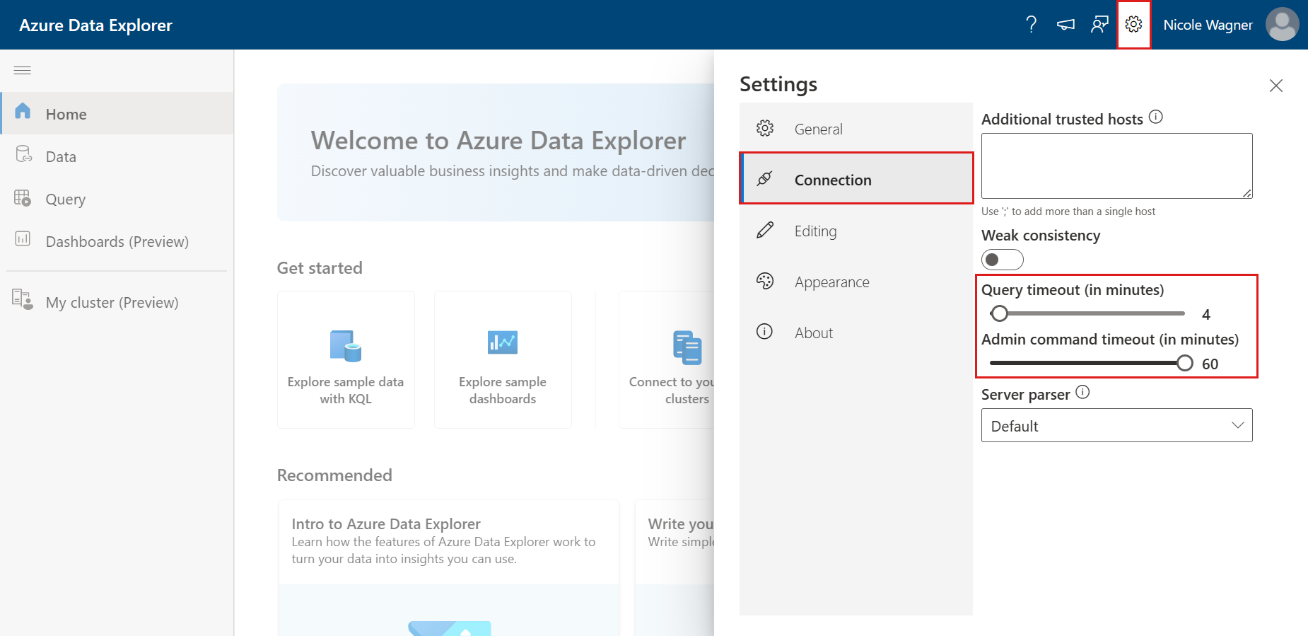
Task: Open Intro to Azure Data Explorer card
Action: (x=448, y=541)
